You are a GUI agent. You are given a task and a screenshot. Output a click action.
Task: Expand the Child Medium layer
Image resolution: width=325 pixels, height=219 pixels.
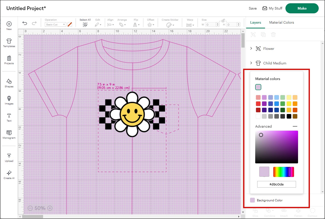(251, 63)
